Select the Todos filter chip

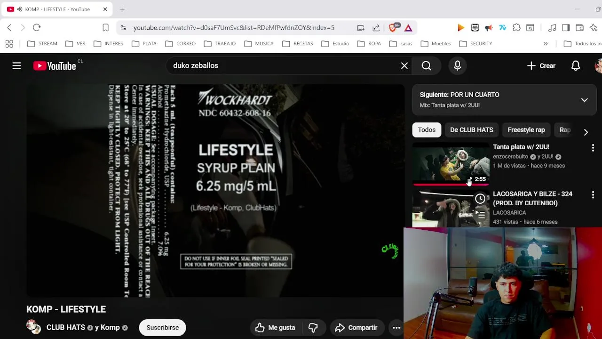click(x=427, y=130)
